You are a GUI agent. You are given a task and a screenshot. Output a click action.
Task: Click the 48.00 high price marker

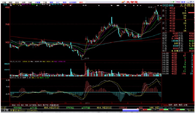click(x=150, y=7)
